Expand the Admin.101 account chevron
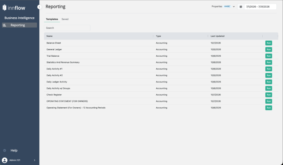283x165 pixels. pyautogui.click(x=34, y=160)
